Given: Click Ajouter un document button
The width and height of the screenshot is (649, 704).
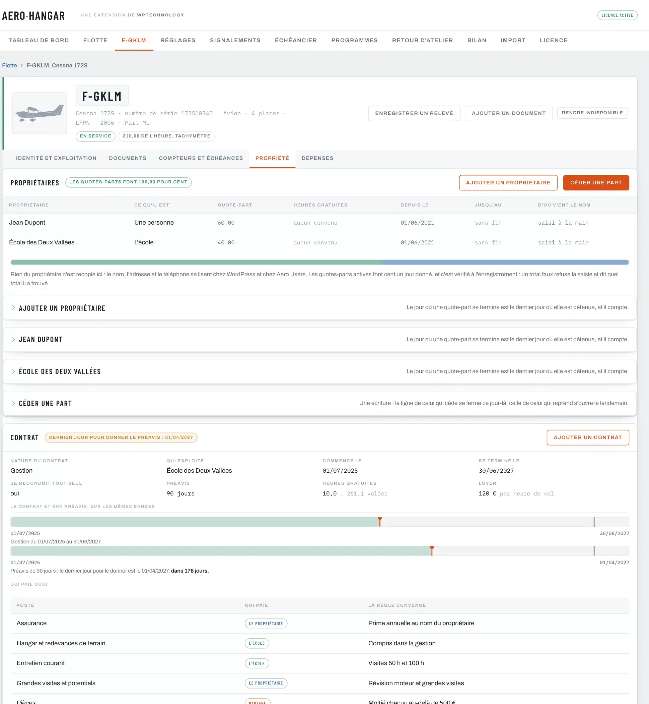Looking at the screenshot, I should click(509, 113).
